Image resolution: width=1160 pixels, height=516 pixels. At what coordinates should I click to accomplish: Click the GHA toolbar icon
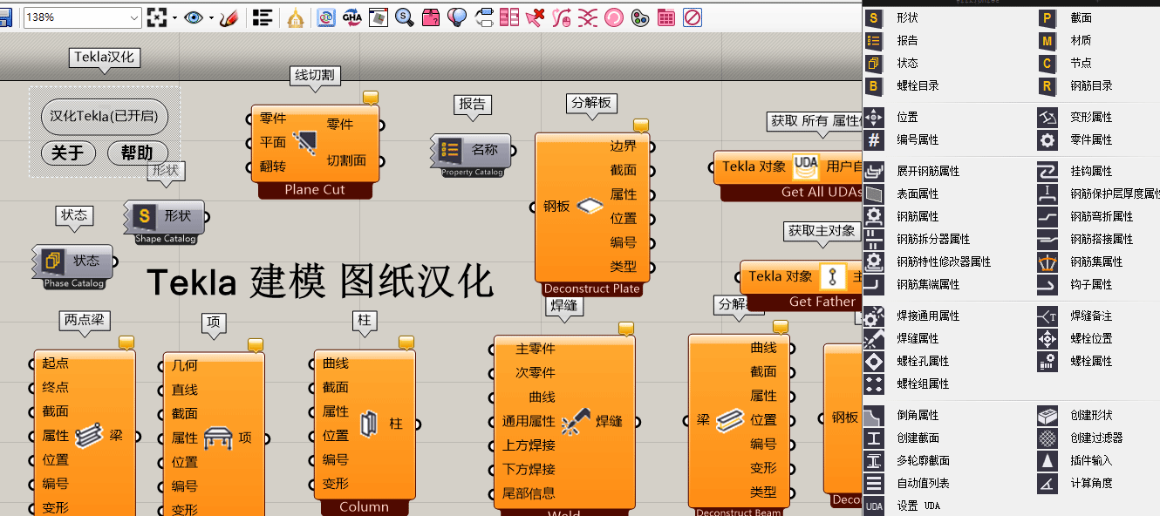[x=351, y=17]
